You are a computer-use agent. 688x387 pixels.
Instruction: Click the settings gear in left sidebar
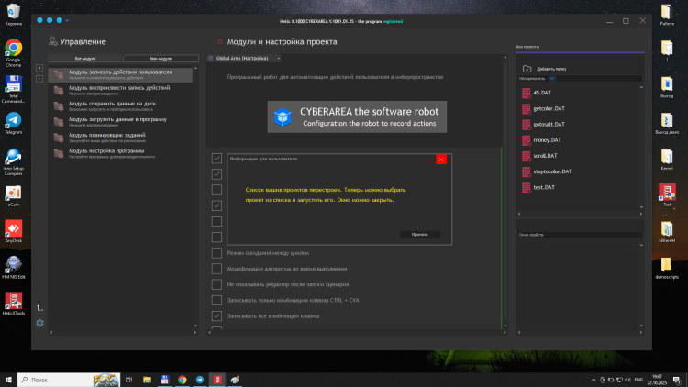point(39,322)
